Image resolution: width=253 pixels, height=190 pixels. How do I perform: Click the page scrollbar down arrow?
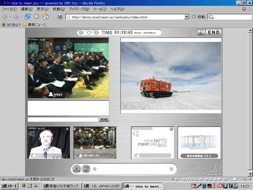(x=250, y=173)
